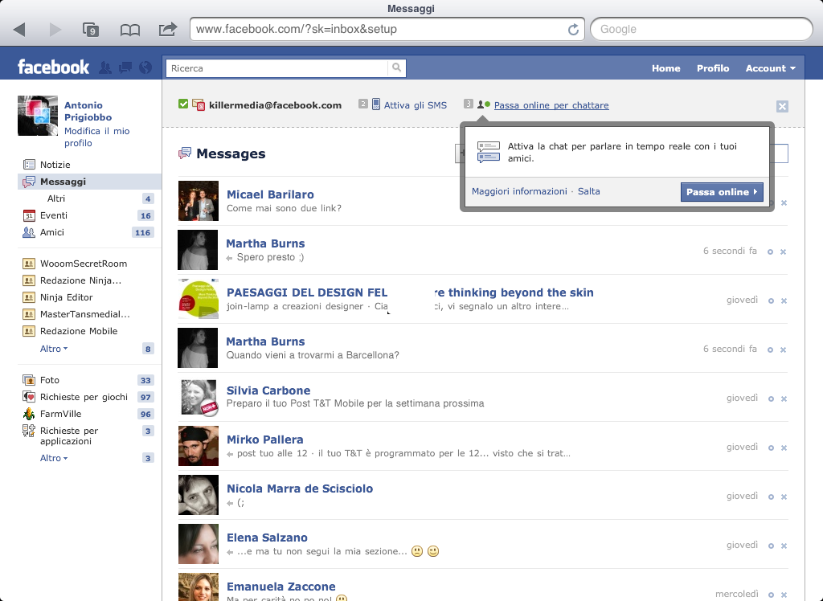Viewport: 823px width, 601px height.
Task: Open the Safari bookmarks book icon
Action: coord(129,30)
